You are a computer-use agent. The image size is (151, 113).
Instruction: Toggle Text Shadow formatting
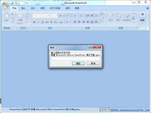51,22
